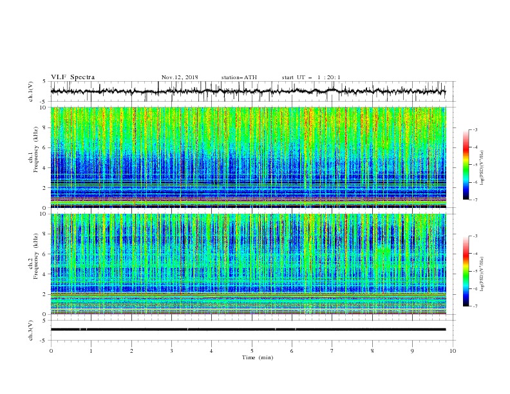Click the "ch.1(V)" axis label
Image resolution: width=510 pixels, height=394 pixels.
pyautogui.click(x=31, y=91)
